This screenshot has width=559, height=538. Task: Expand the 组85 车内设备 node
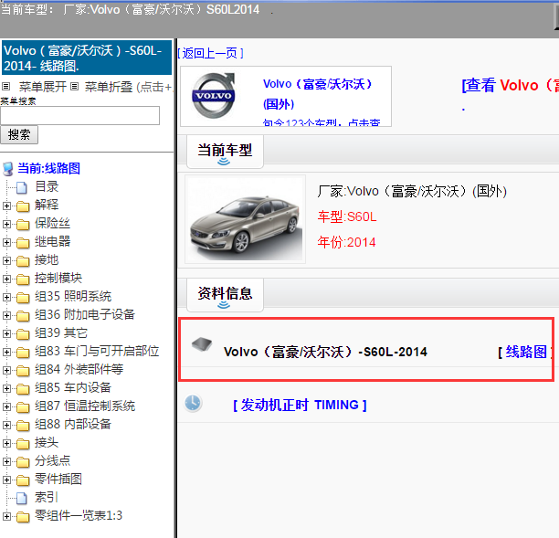point(6,388)
